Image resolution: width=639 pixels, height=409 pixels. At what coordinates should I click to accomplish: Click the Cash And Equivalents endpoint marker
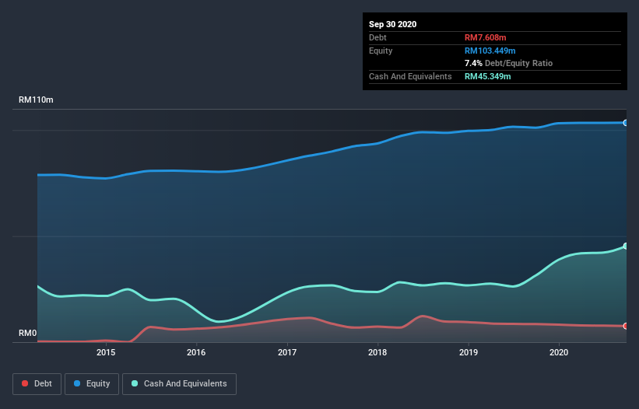point(626,246)
